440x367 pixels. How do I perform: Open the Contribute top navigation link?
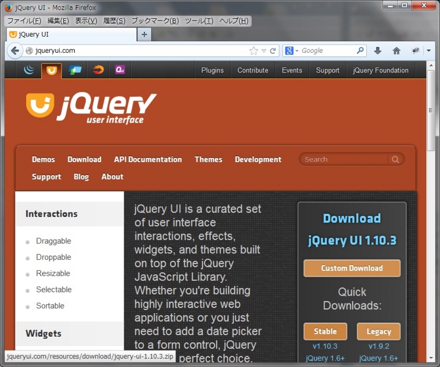pos(253,70)
